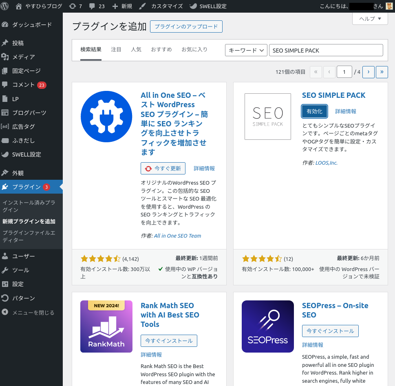
Task: Open the updates icon showing 7
Action: [x=72, y=6]
